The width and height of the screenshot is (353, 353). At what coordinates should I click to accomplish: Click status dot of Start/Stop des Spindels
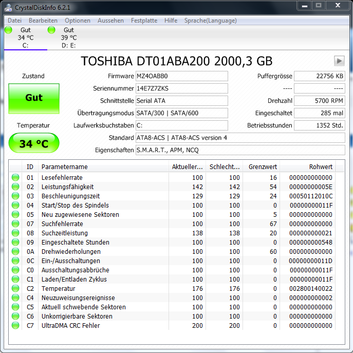pyautogui.click(x=15, y=205)
